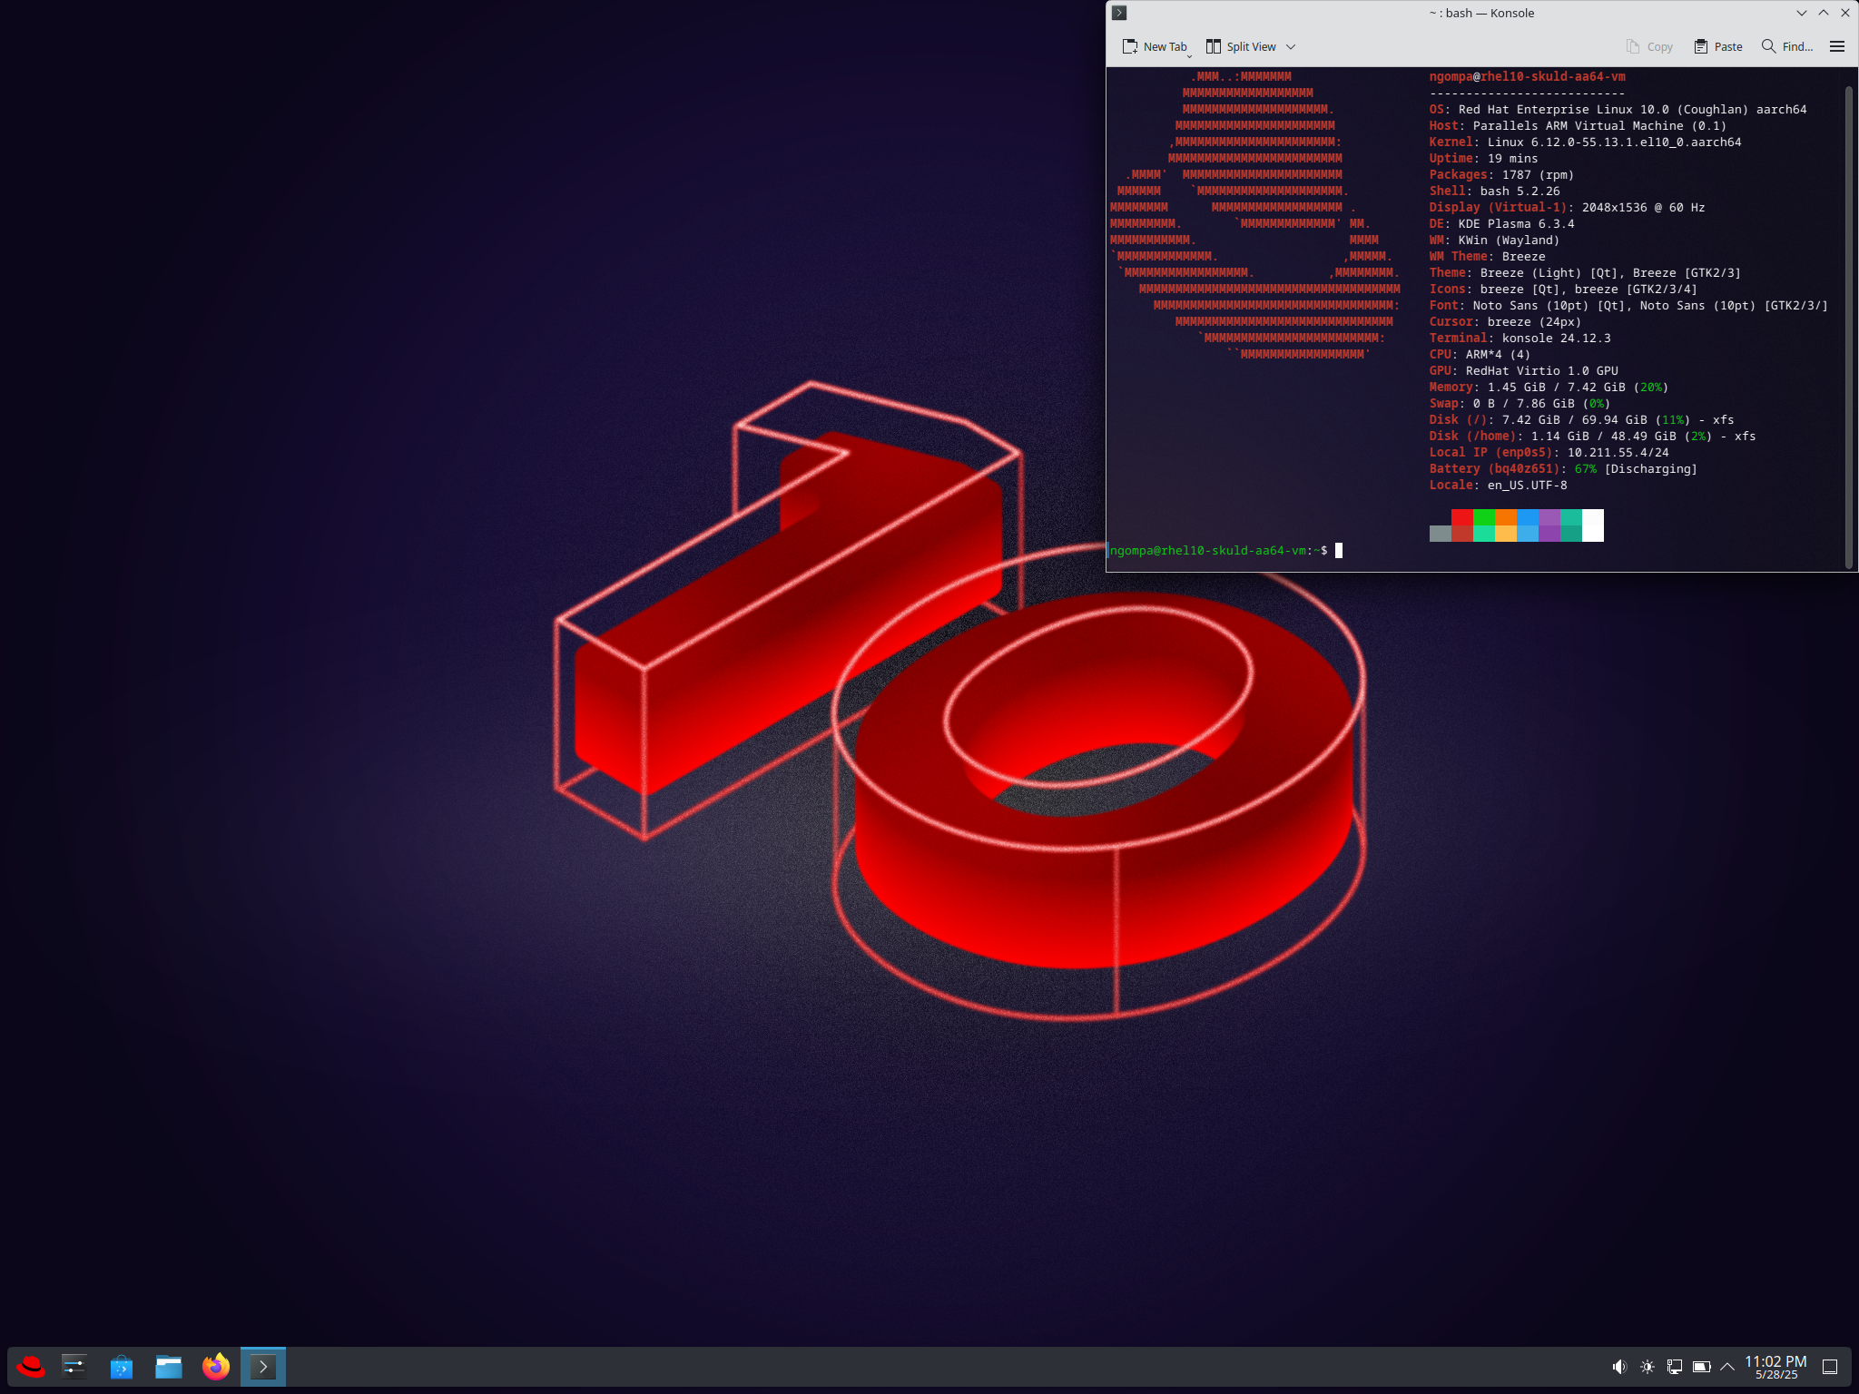
Task: Click New Tab in Konsole
Action: (1154, 47)
